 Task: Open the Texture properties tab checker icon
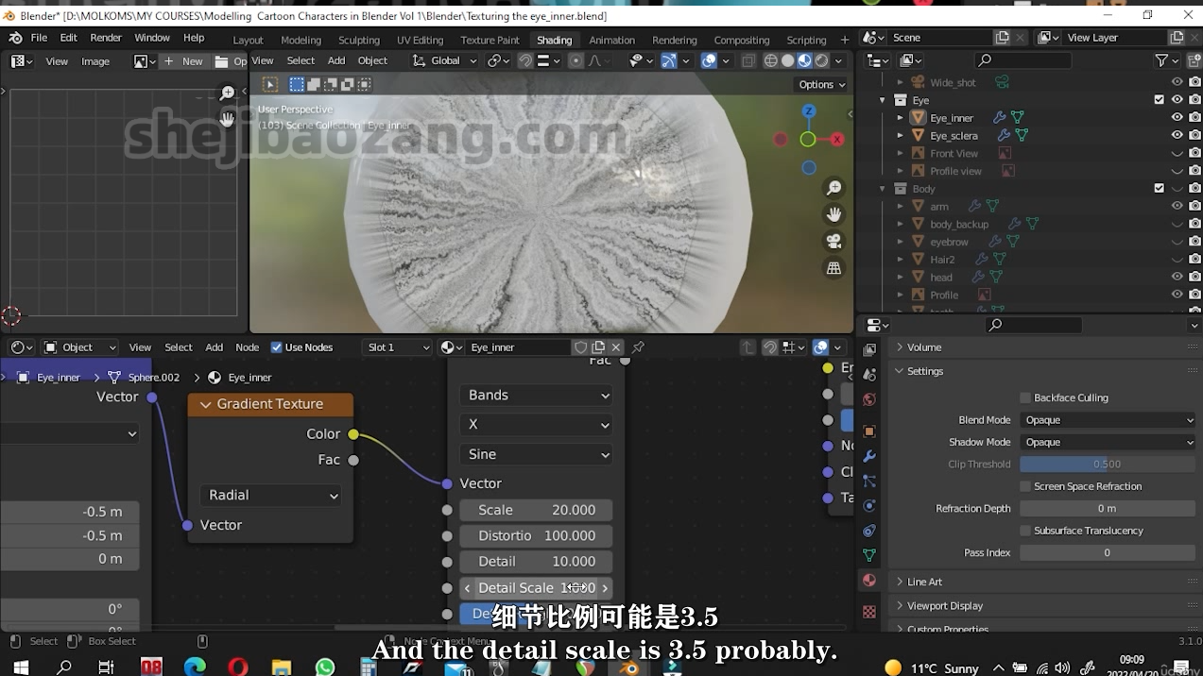869,612
